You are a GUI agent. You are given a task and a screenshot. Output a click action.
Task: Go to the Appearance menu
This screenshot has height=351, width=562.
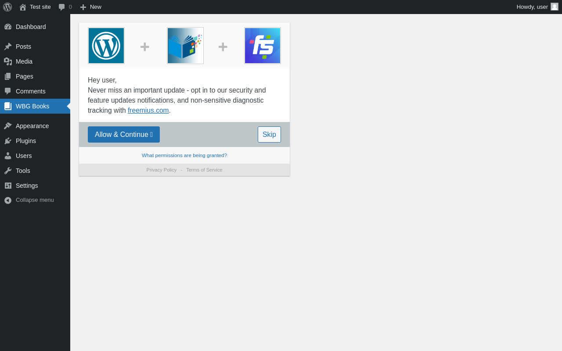click(35, 126)
